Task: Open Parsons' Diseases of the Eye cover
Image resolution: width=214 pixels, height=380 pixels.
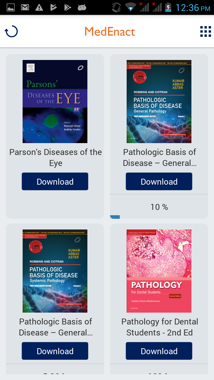Action: pos(55,102)
